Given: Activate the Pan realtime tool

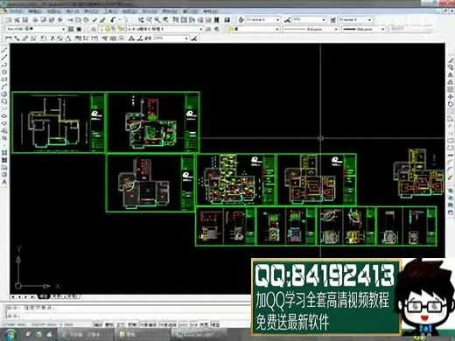Looking at the screenshot, I should tap(141, 19).
